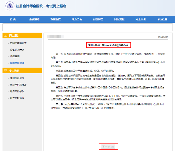Open the 成绩查询 sidebar link
175x151 pixels.
14,56
